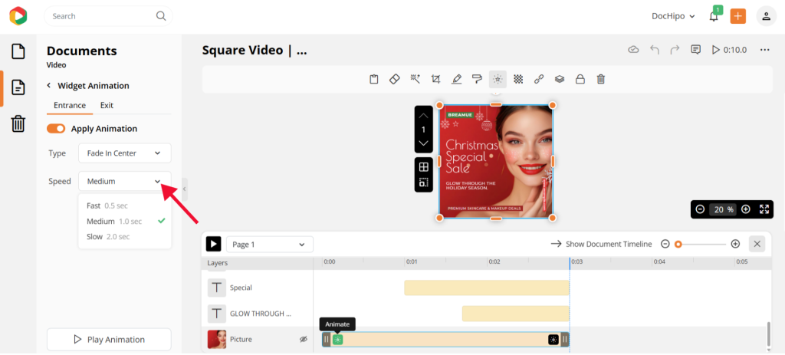
Task: Click the link chain toolbar icon
Action: (539, 79)
